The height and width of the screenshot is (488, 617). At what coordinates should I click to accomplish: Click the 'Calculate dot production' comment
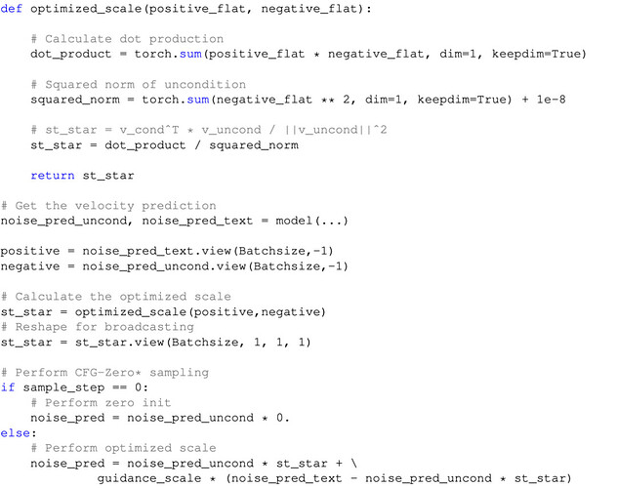(x=127, y=39)
